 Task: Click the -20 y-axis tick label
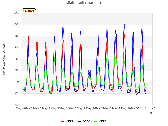[x=16, y=93]
